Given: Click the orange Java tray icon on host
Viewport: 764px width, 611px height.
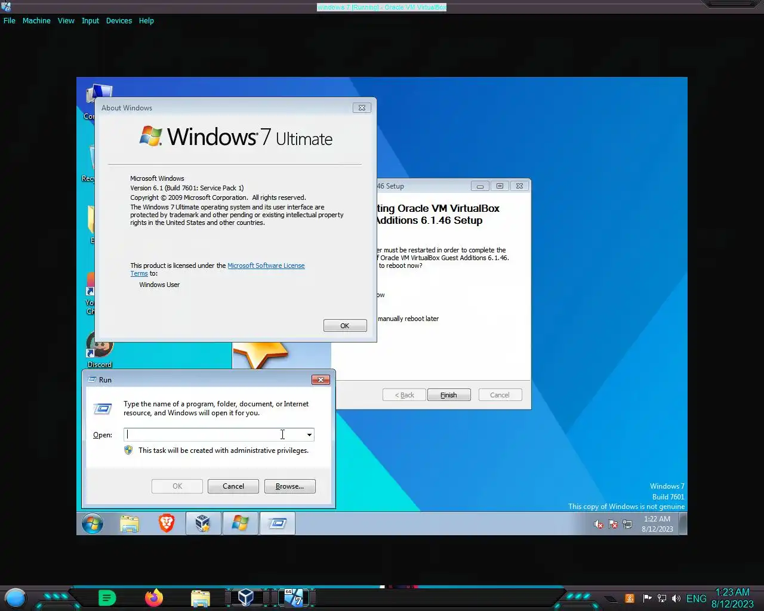Looking at the screenshot, I should coord(629,598).
